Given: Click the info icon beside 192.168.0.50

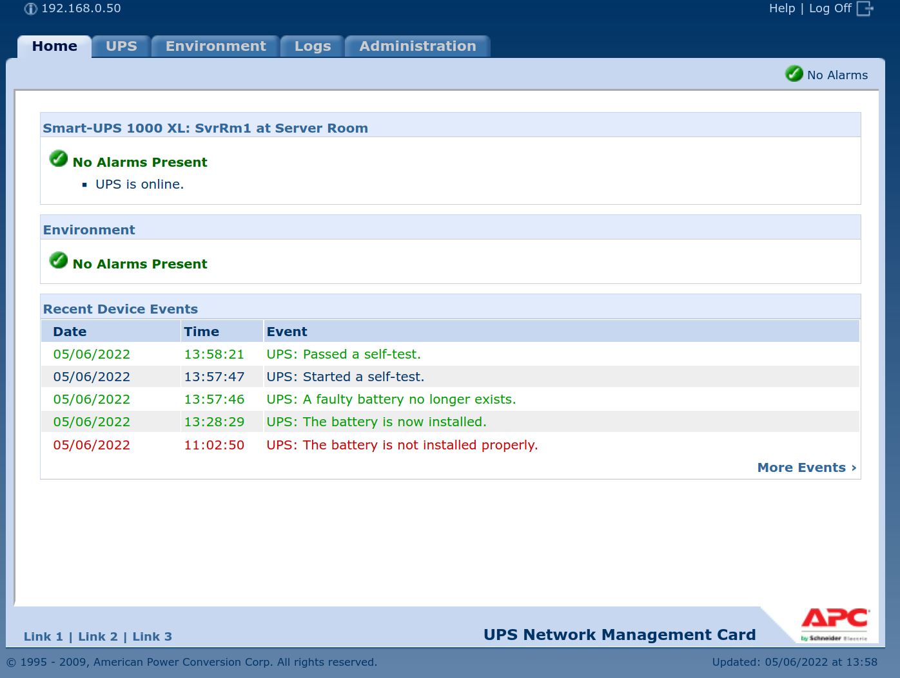Looking at the screenshot, I should 30,9.
